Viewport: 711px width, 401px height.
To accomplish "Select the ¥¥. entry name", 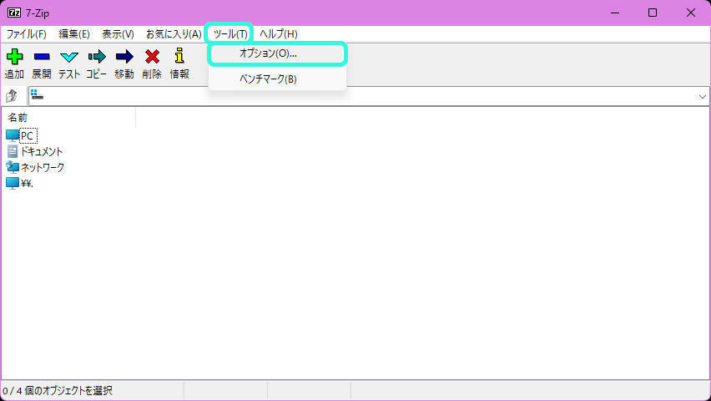I will point(28,184).
